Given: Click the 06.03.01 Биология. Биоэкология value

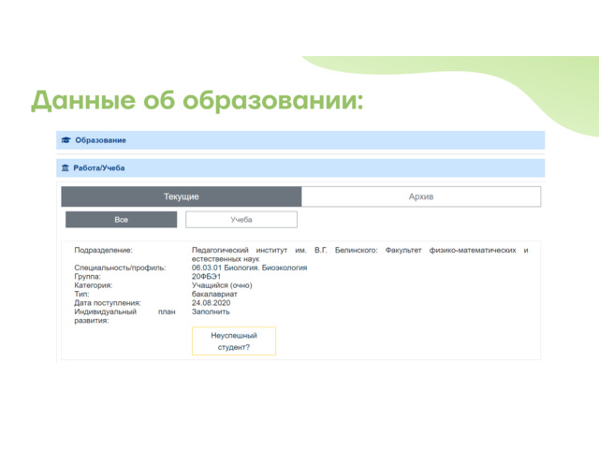Looking at the screenshot, I should (250, 268).
